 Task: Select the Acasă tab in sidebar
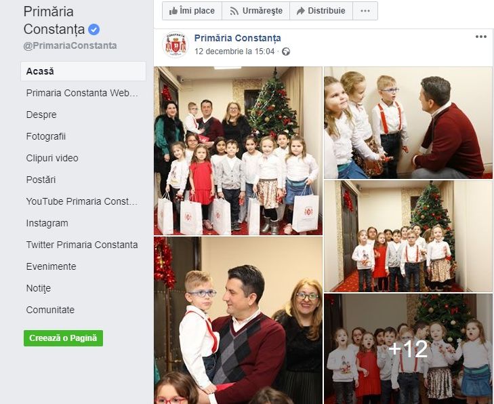83,71
